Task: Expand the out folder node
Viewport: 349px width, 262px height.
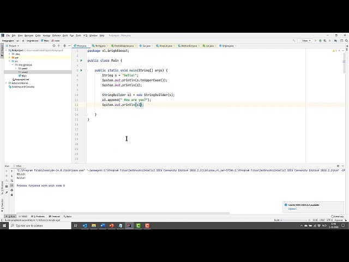Action: (9, 57)
